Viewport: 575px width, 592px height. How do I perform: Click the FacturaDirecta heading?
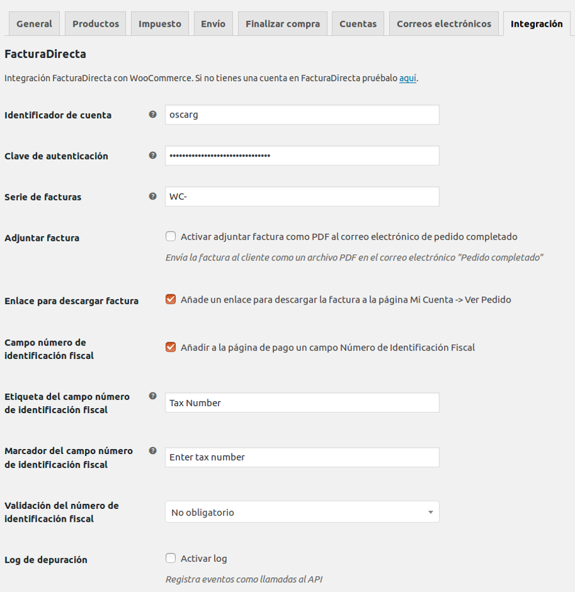coord(45,54)
